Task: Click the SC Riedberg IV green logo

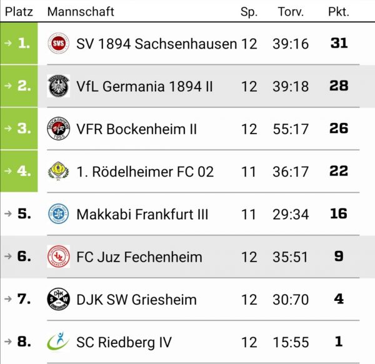Action: coord(58,342)
